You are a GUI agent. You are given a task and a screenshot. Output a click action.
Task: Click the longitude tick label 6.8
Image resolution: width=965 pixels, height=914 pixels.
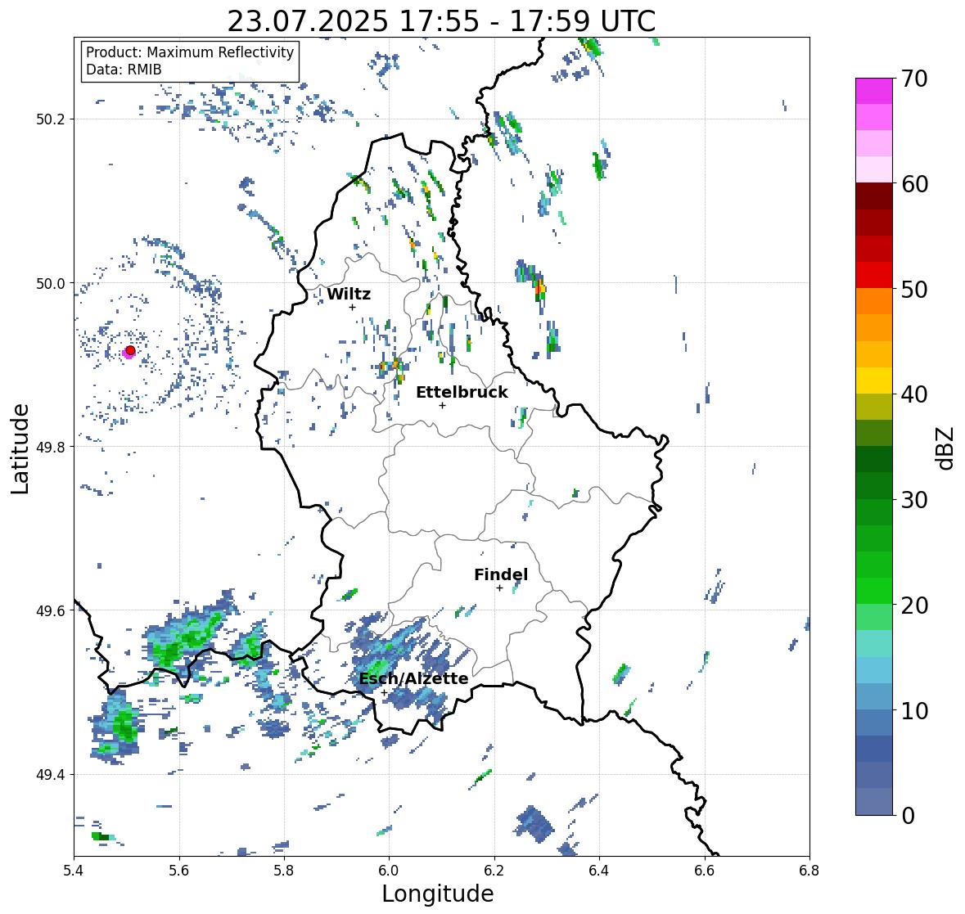coord(809,870)
